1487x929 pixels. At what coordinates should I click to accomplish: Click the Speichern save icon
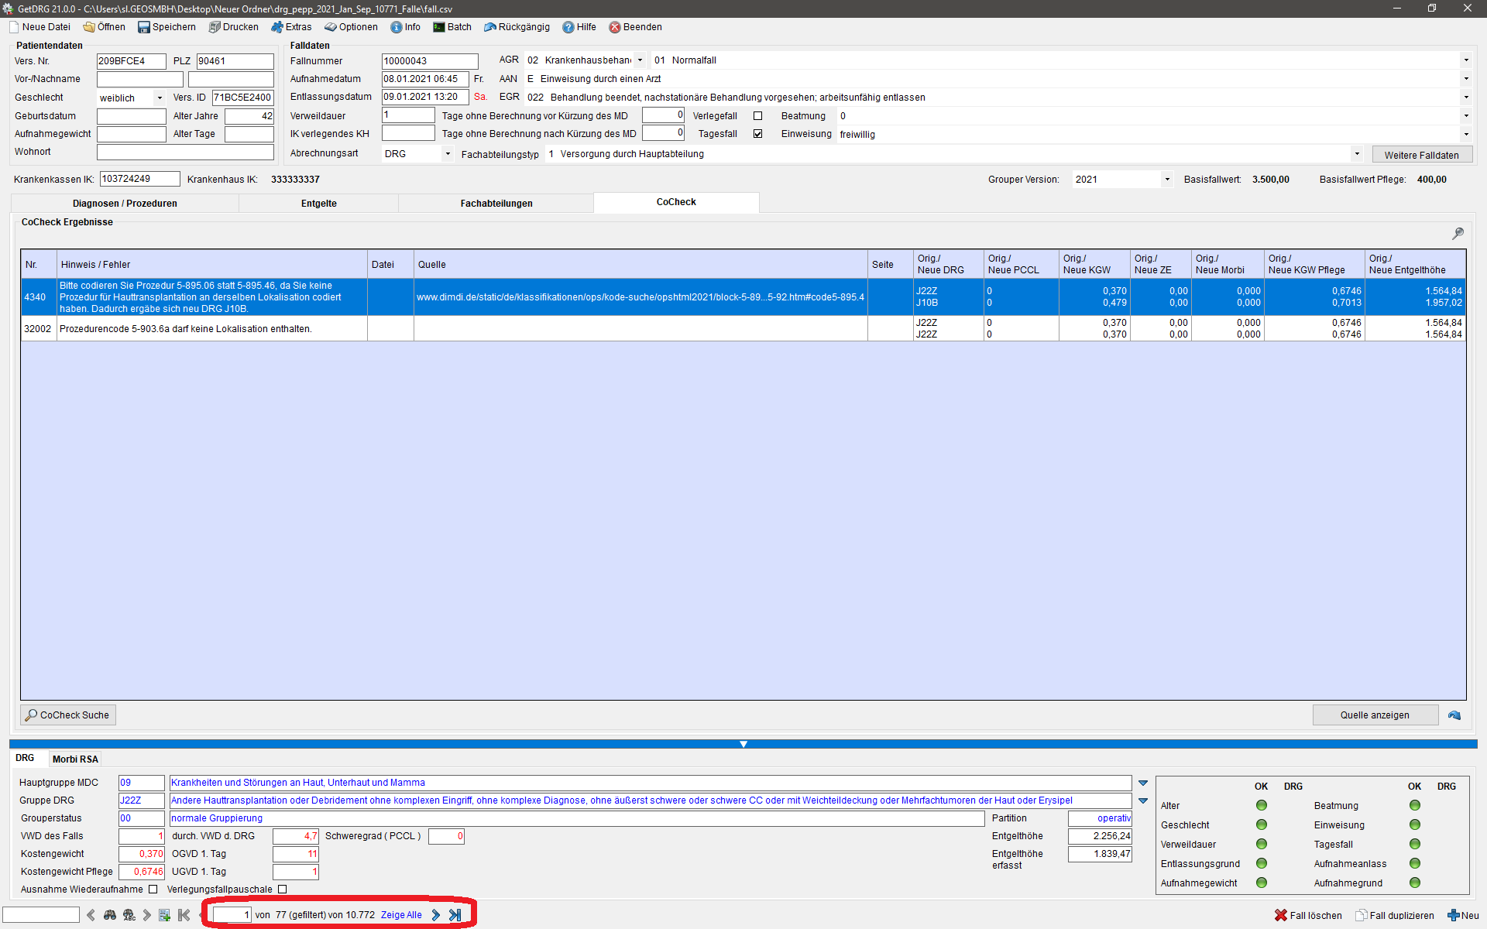coord(144,27)
